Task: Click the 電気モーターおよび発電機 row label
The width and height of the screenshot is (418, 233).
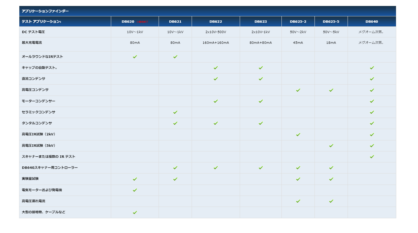Action: pyautogui.click(x=42, y=190)
